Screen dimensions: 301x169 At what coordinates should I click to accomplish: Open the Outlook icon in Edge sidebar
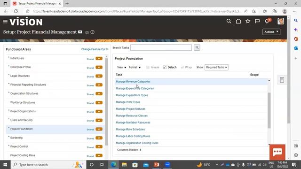296,48
